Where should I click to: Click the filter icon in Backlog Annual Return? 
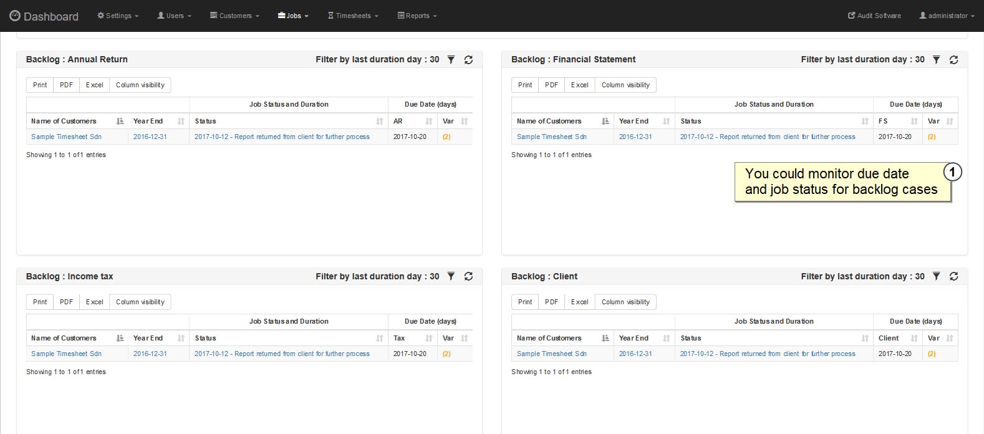pyautogui.click(x=451, y=60)
